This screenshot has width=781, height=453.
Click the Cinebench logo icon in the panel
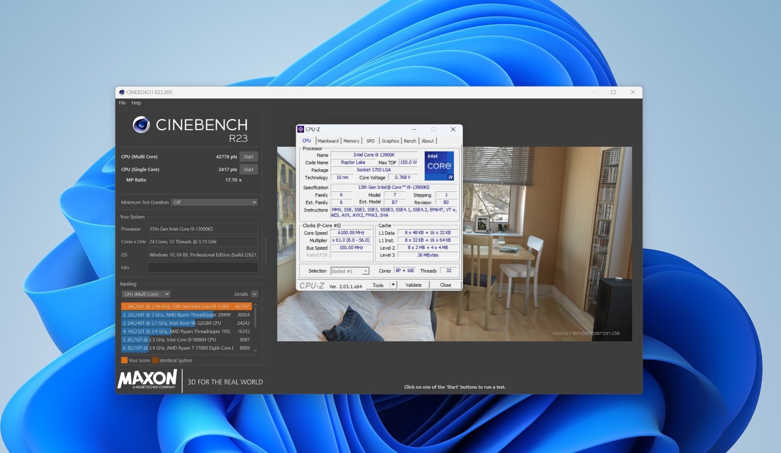click(x=142, y=125)
